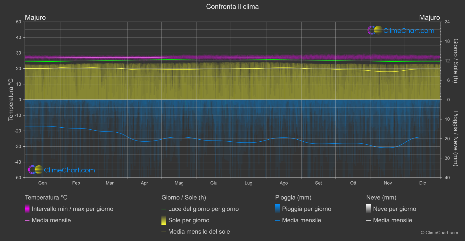
Task: Click the white 'Neve per giorno' legend swatch
Action: click(369, 209)
